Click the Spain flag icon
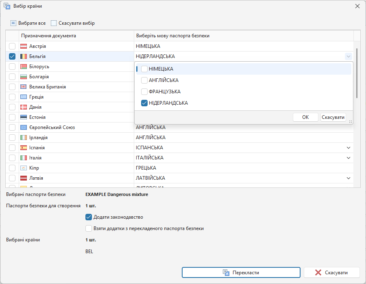 (24, 148)
